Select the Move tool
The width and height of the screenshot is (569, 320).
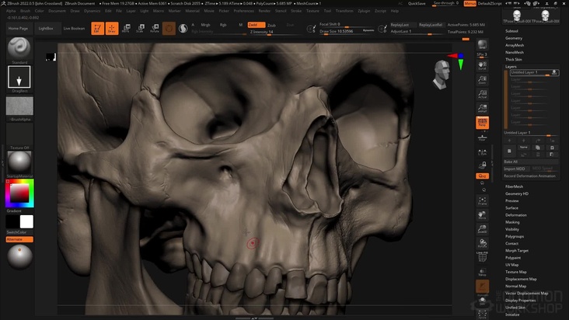pyautogui.click(x=126, y=28)
